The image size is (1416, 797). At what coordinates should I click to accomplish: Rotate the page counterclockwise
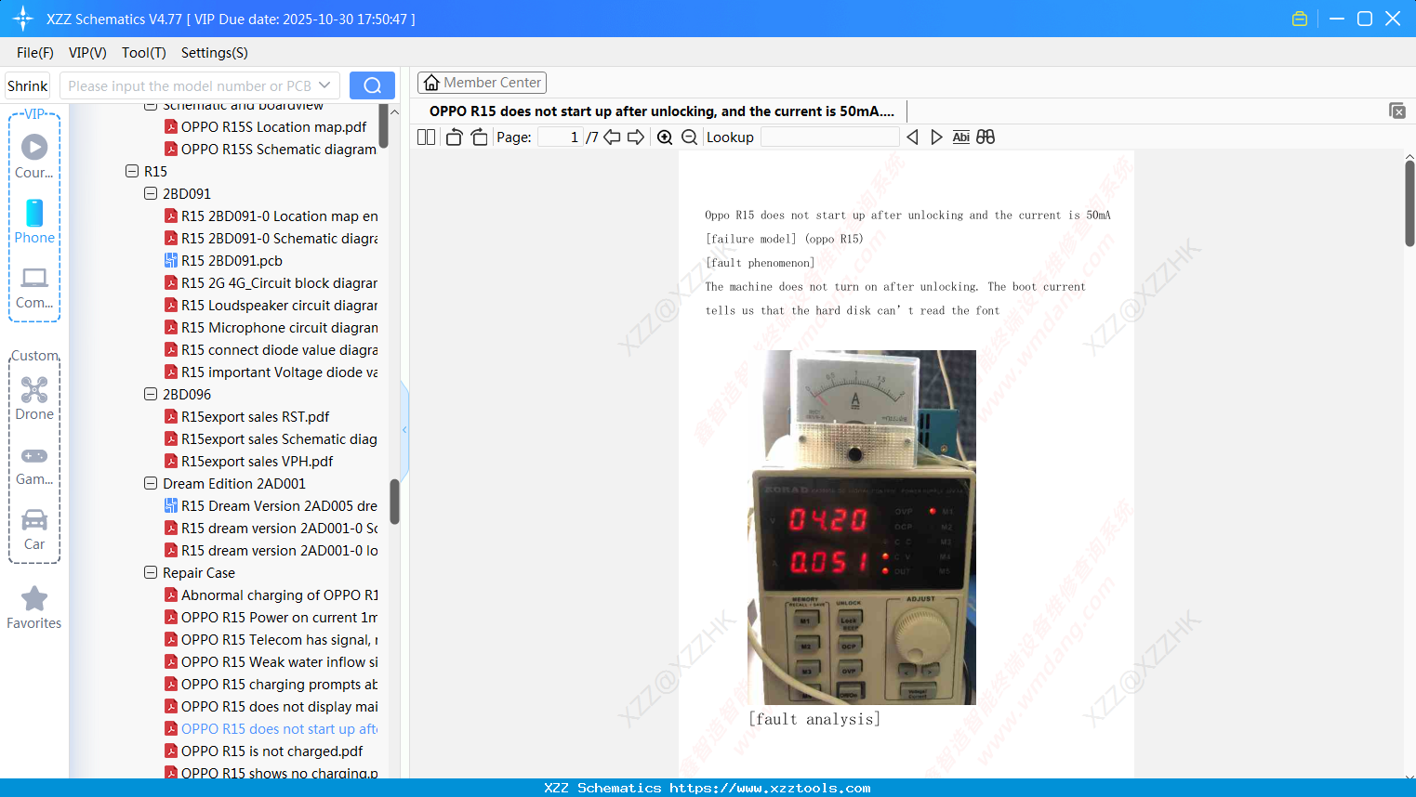[x=455, y=137]
